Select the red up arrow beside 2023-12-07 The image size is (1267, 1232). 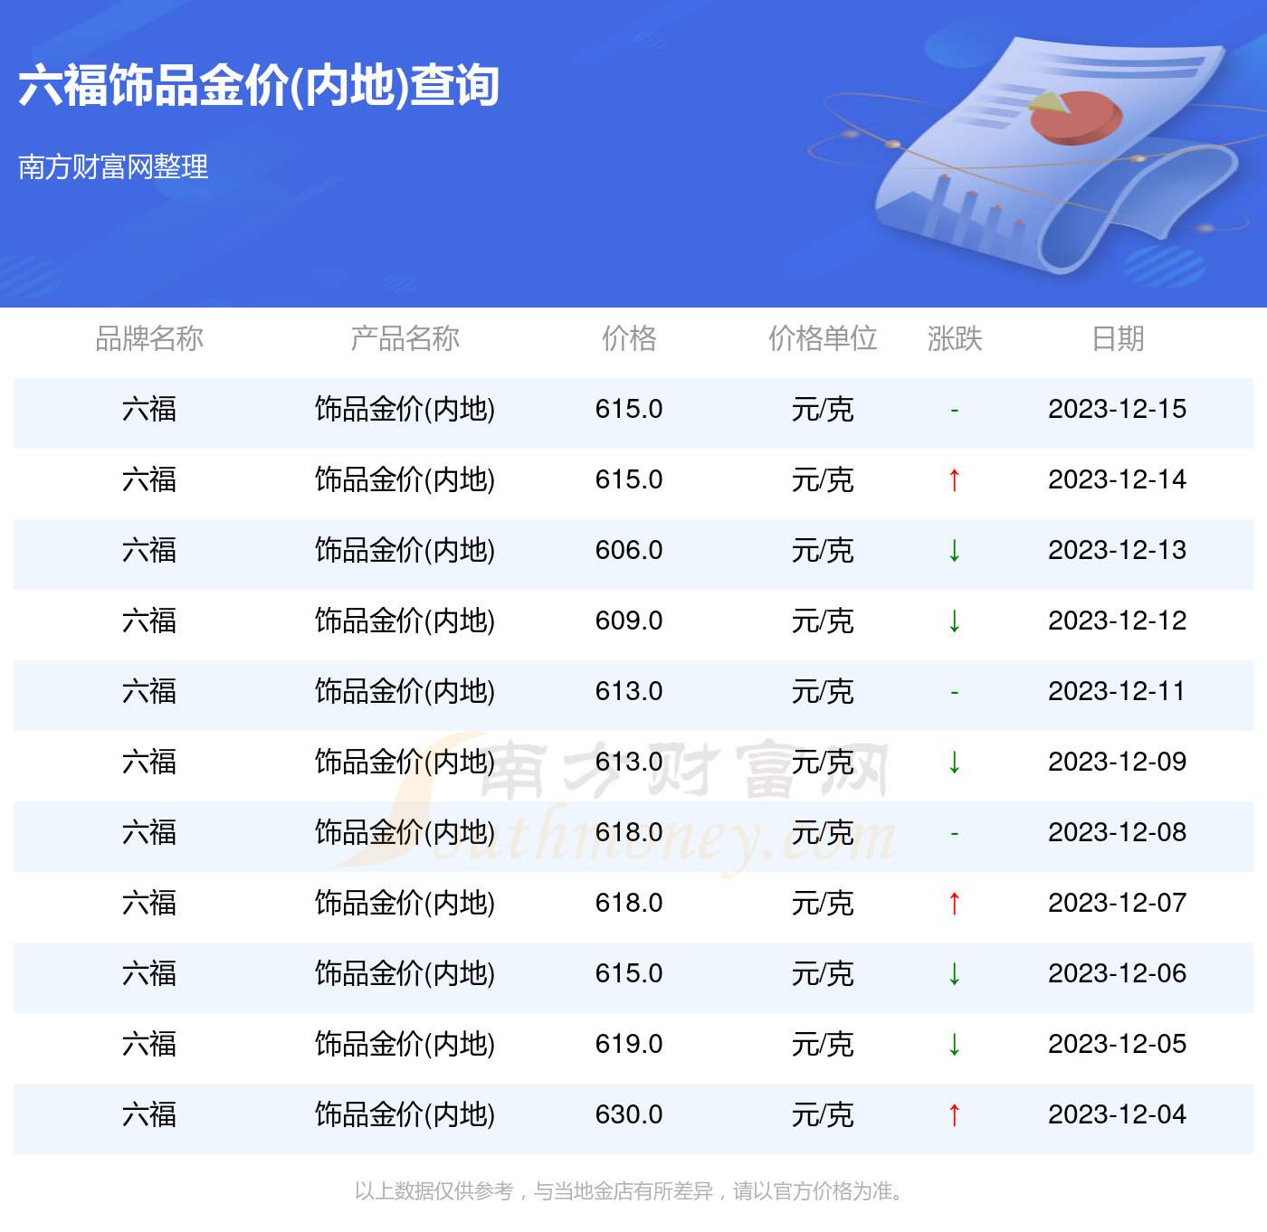(955, 902)
